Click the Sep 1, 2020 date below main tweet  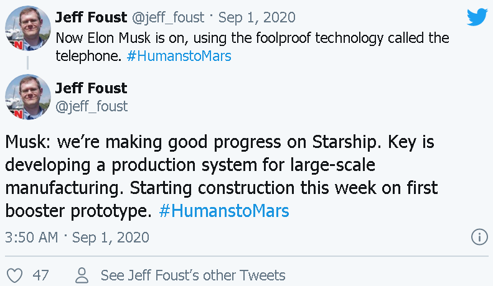click(x=111, y=237)
